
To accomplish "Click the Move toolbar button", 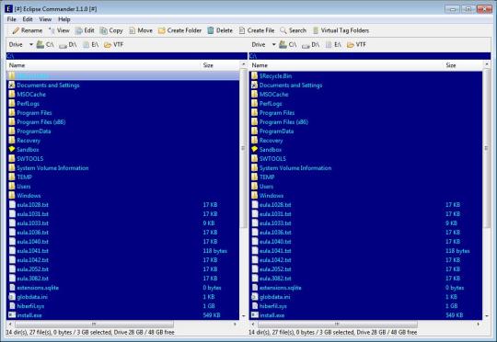I will click(141, 30).
